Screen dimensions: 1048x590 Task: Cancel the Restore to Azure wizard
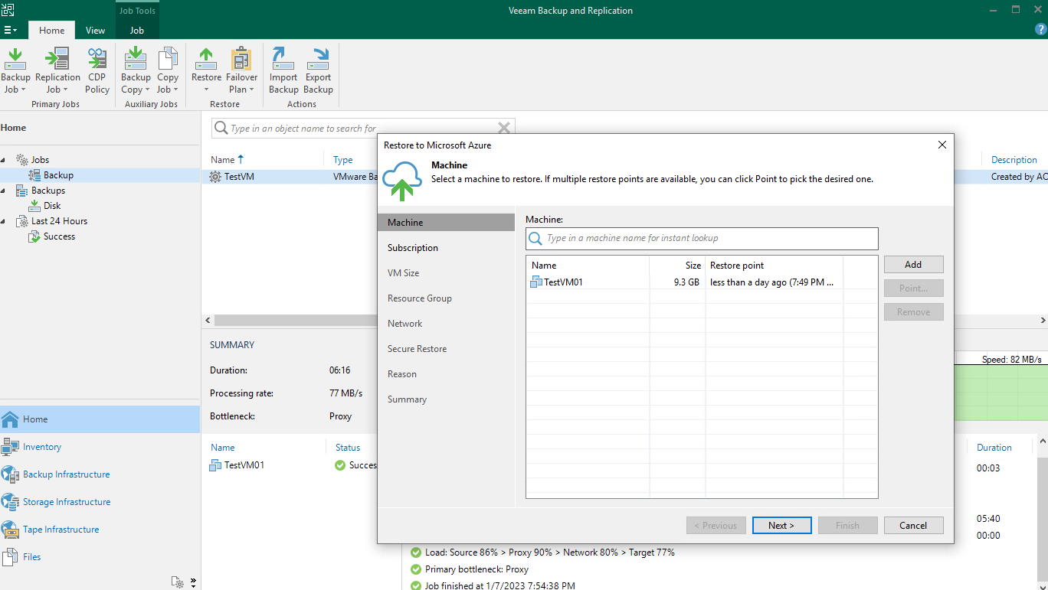pyautogui.click(x=913, y=525)
